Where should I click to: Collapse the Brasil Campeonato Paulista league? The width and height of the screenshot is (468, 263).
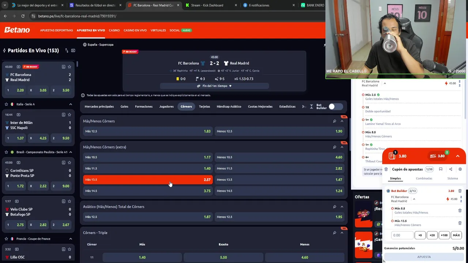[71, 152]
